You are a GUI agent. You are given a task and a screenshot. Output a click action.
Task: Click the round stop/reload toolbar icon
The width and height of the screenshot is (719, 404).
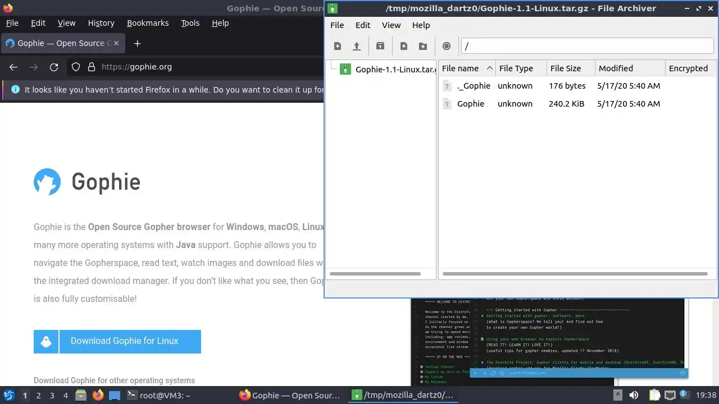pyautogui.click(x=447, y=46)
